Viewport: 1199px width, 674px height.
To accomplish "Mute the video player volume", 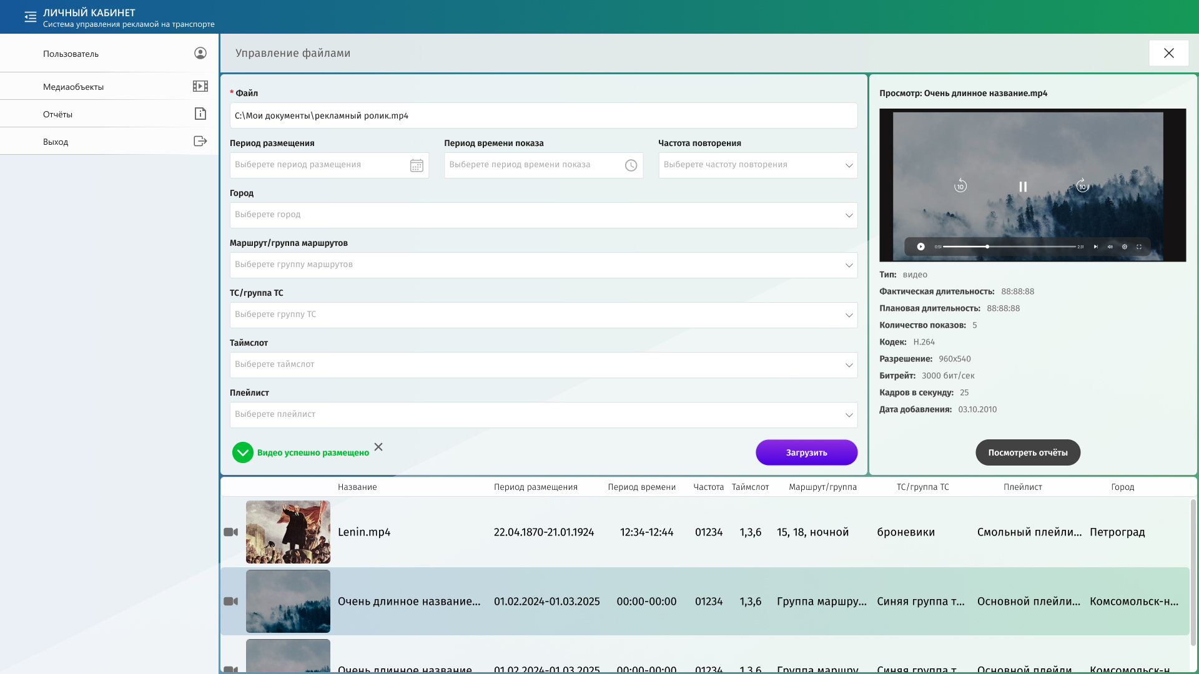I will (1110, 247).
